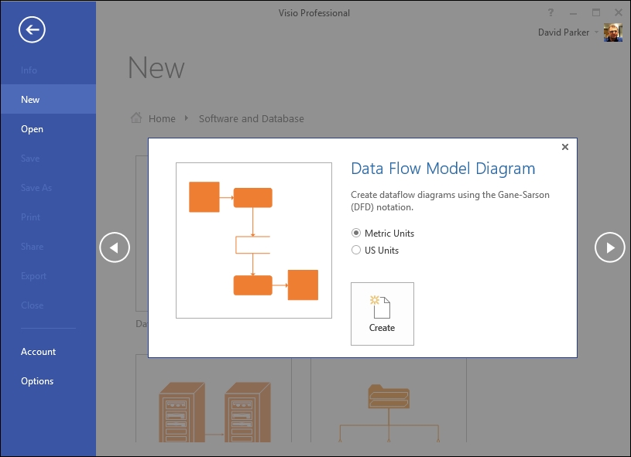
Task: Open Visio Help with the question mark
Action: click(550, 12)
